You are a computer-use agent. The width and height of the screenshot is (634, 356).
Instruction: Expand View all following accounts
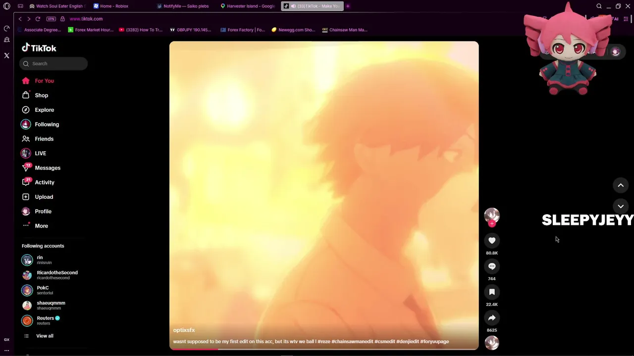[x=45, y=336]
